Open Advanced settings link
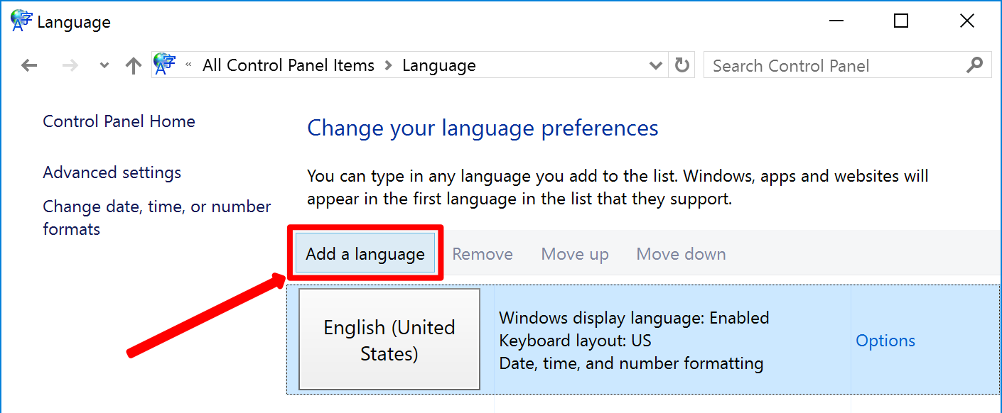Screen dimensions: 1002x413 click(112, 172)
